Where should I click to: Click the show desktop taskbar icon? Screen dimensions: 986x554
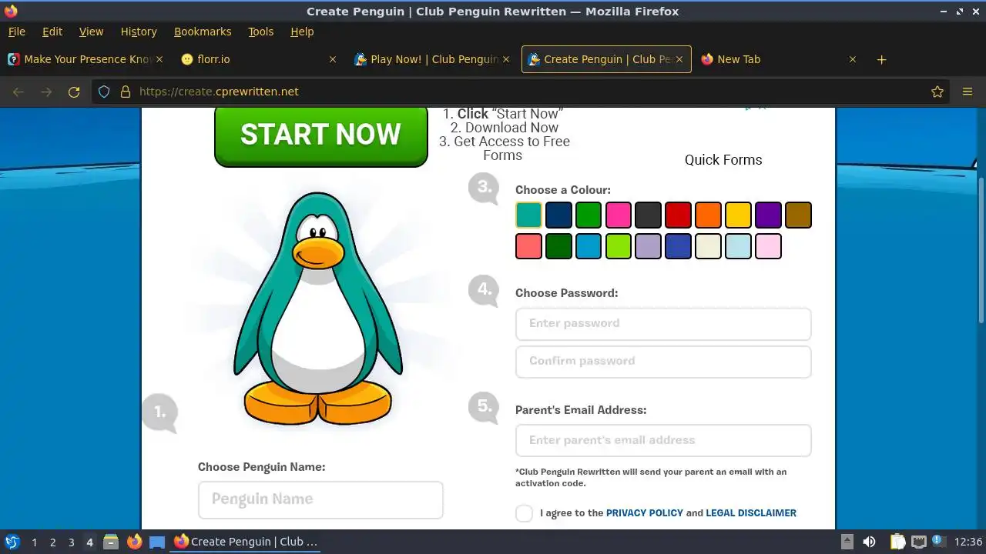tap(157, 542)
